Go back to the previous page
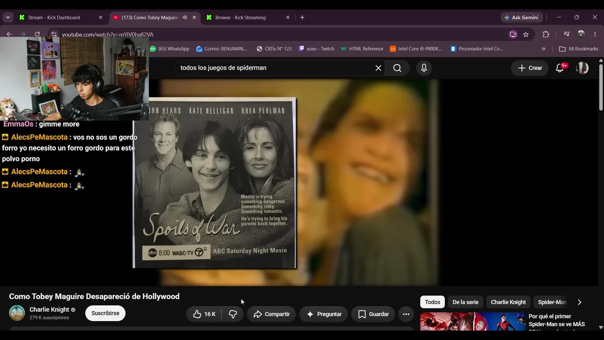The width and height of the screenshot is (604, 340). pos(9,34)
